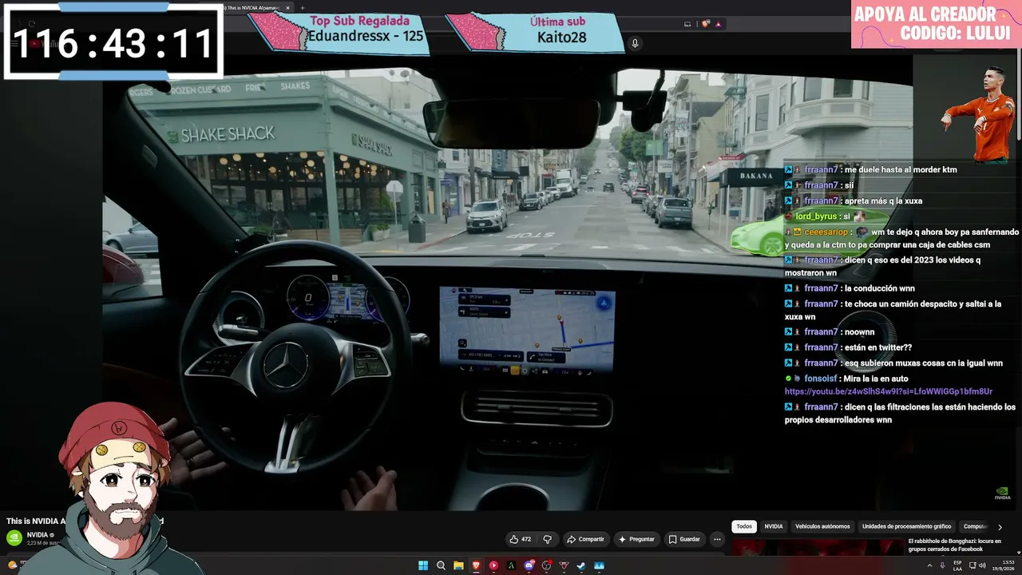Click the voice search microphone icon

pos(635,43)
